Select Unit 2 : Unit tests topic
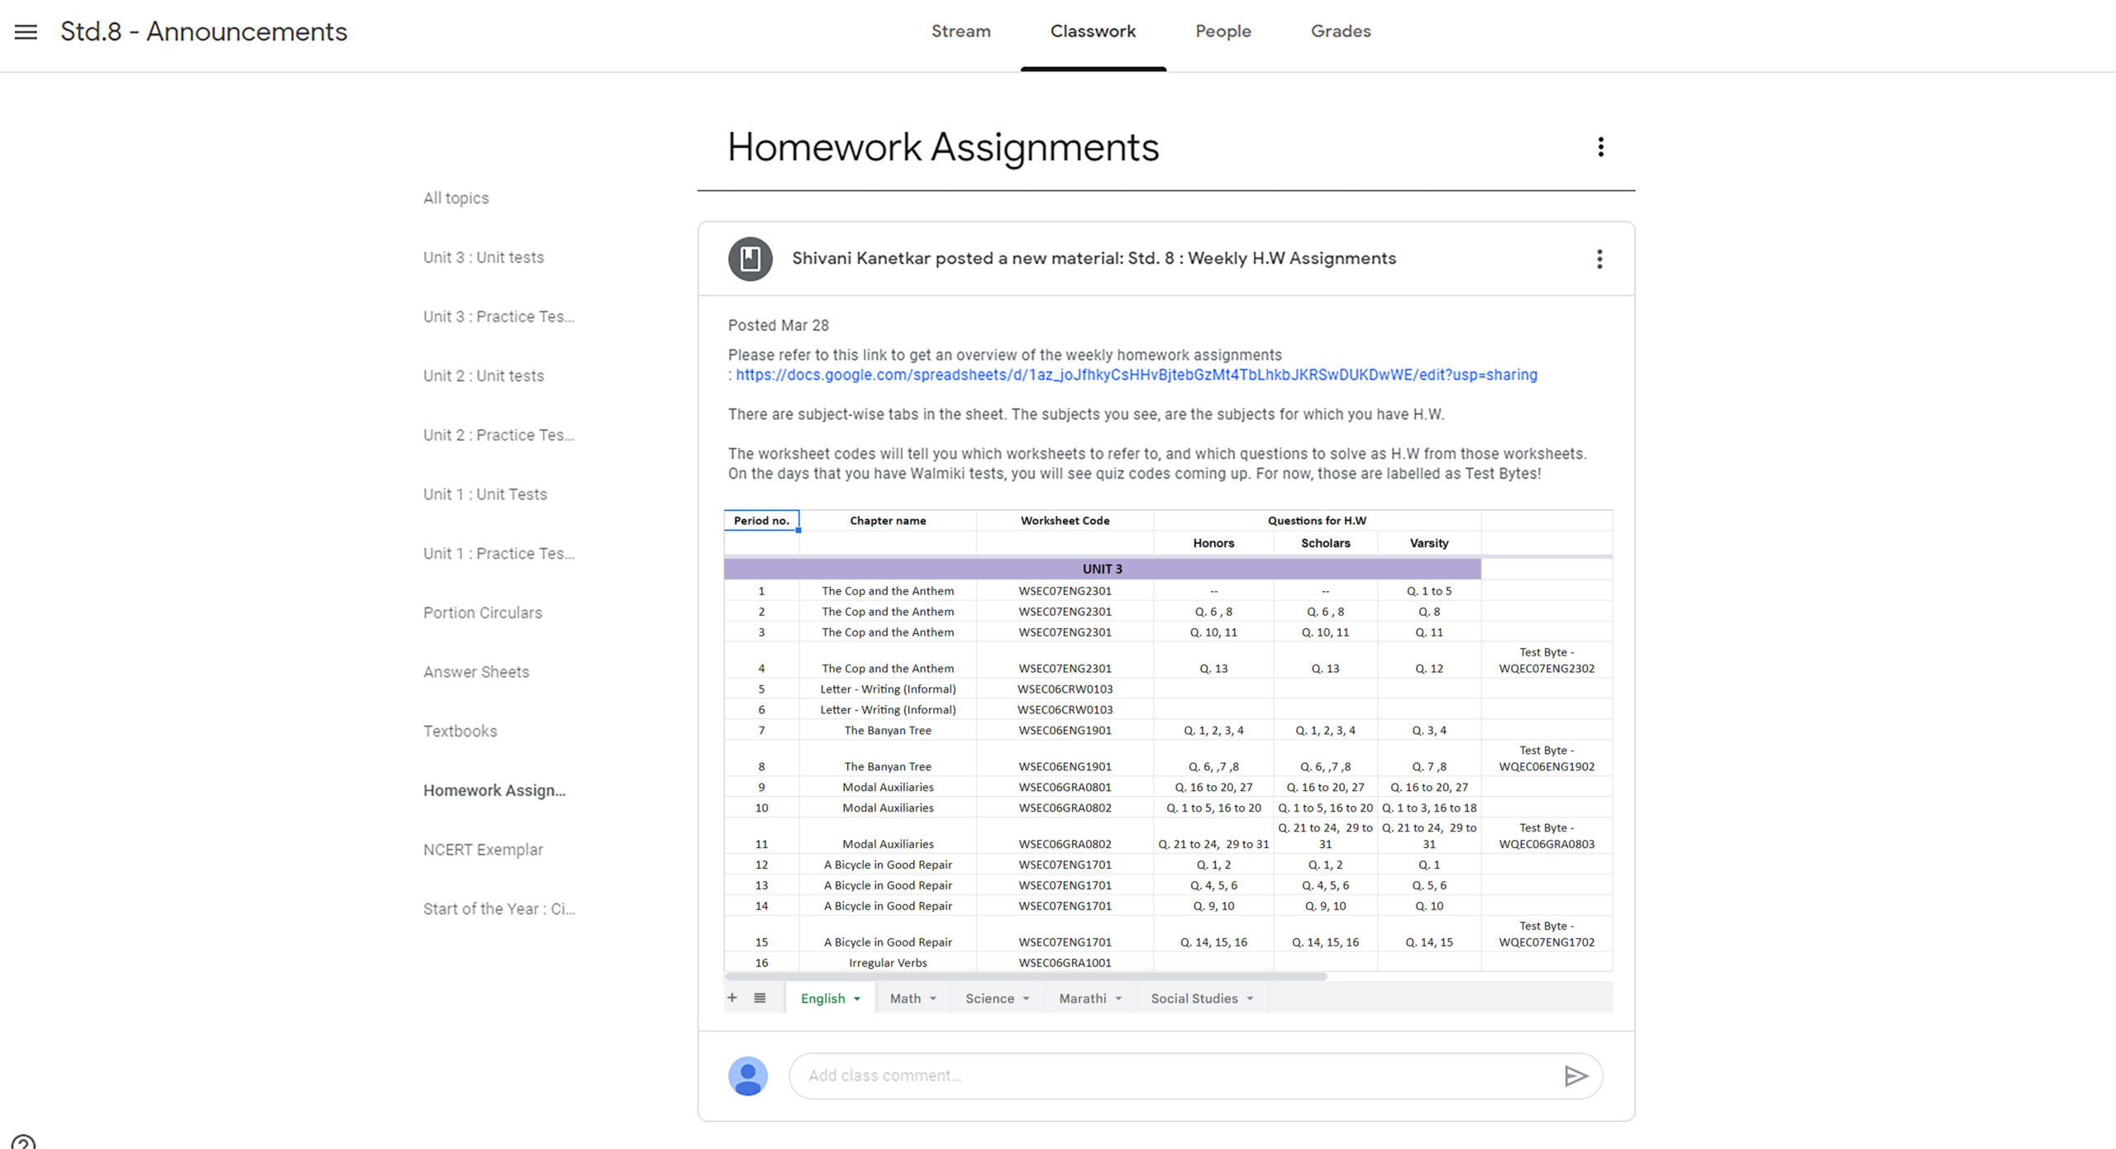 click(x=484, y=376)
